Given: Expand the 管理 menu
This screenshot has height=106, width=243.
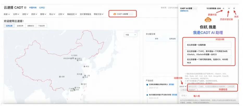Looking at the screenshot, I should [x=43, y=14].
